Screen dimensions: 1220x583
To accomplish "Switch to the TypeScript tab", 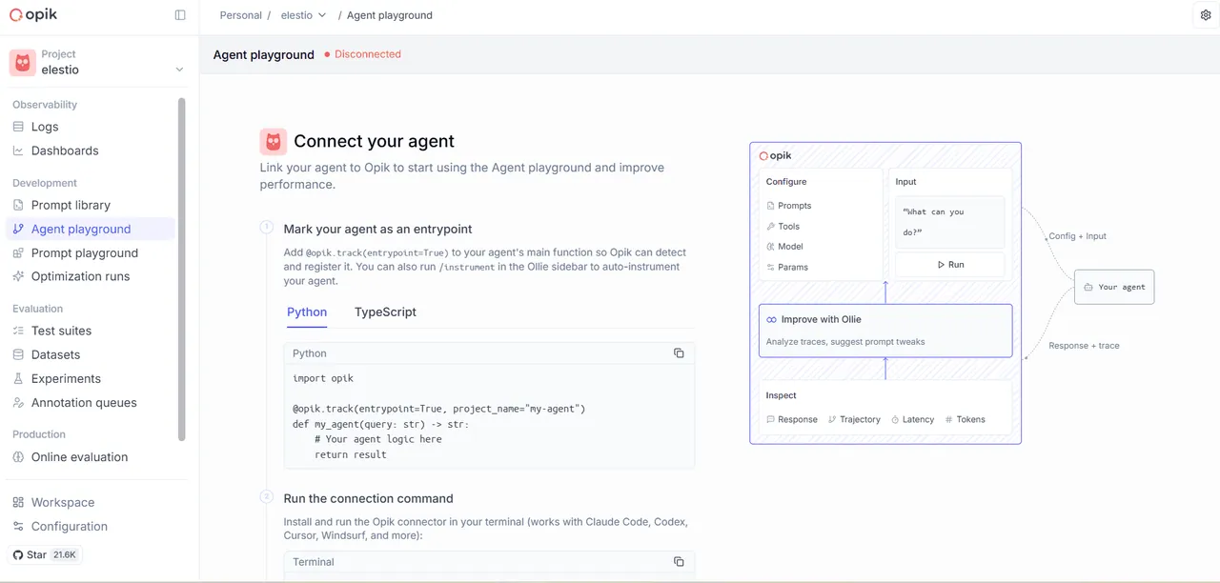I will click(x=385, y=312).
